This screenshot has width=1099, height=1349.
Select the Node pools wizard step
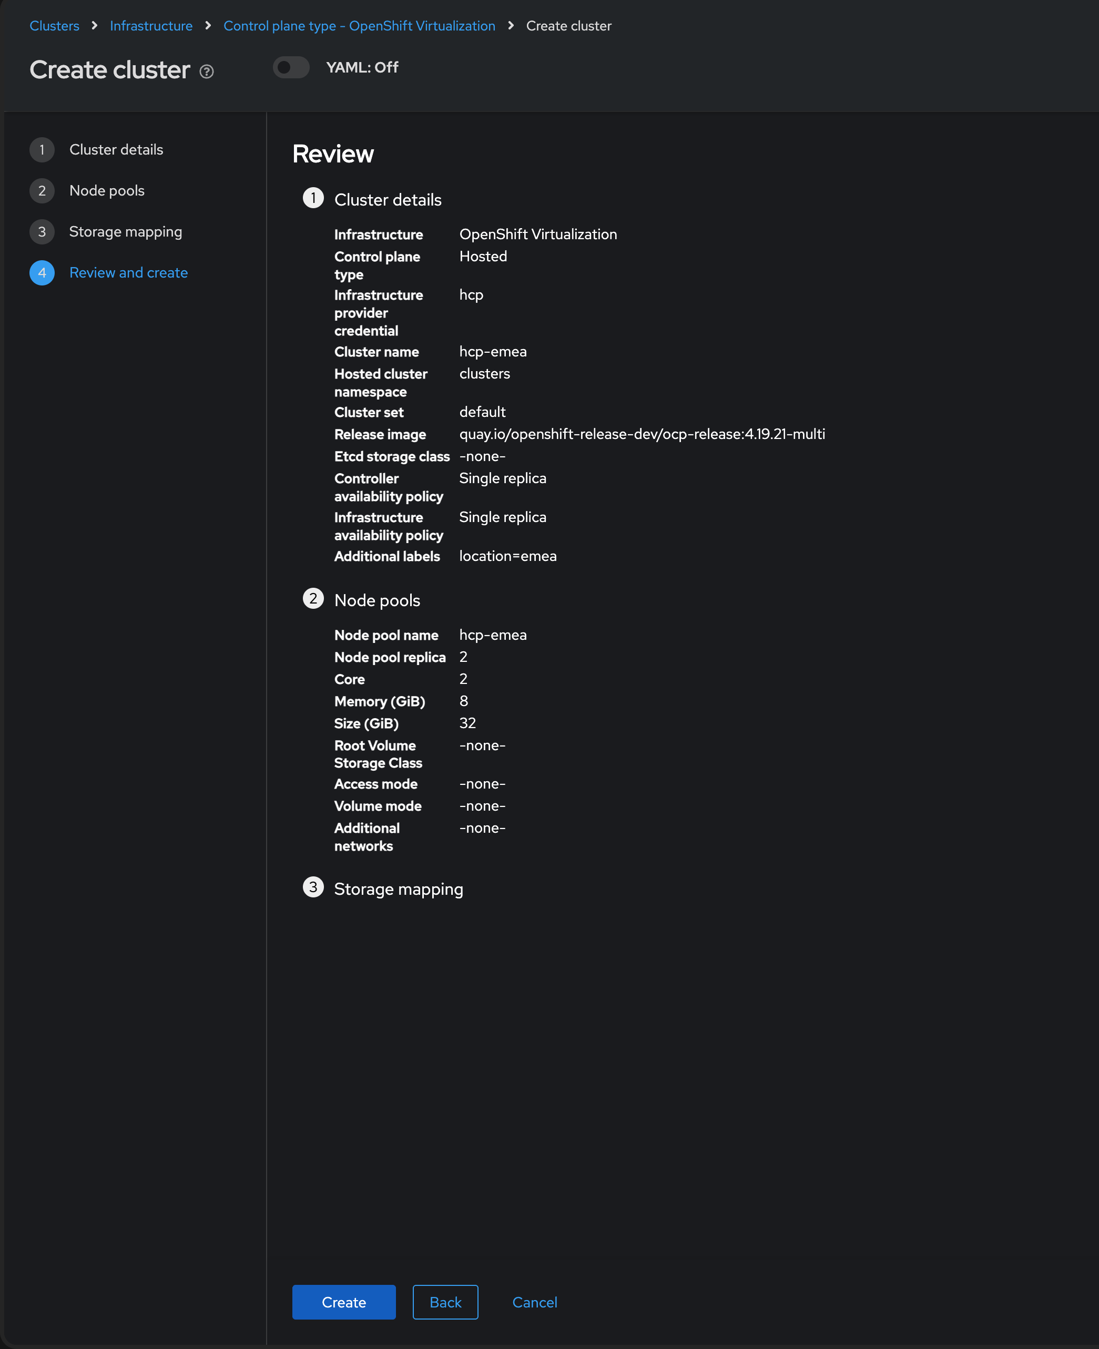pyautogui.click(x=107, y=190)
